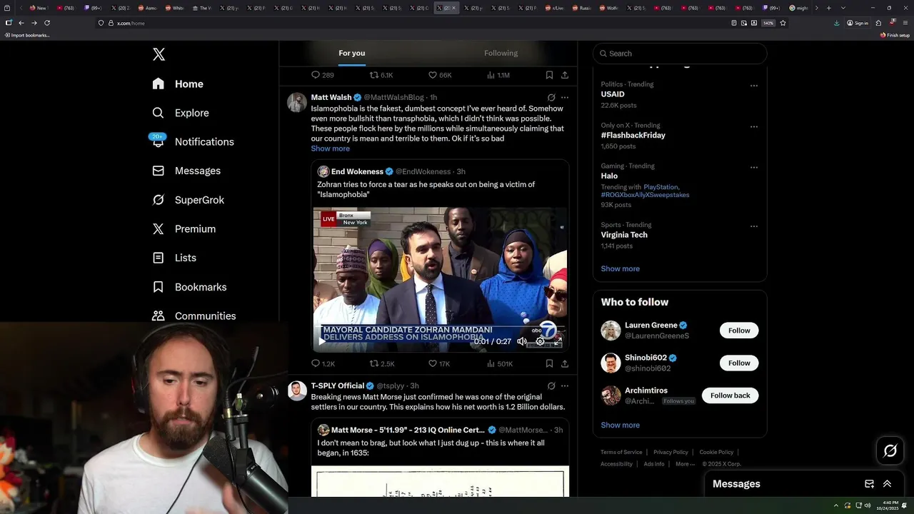Screen dimensions: 914x514
Task: Click the X logo in sidebar
Action: click(159, 54)
